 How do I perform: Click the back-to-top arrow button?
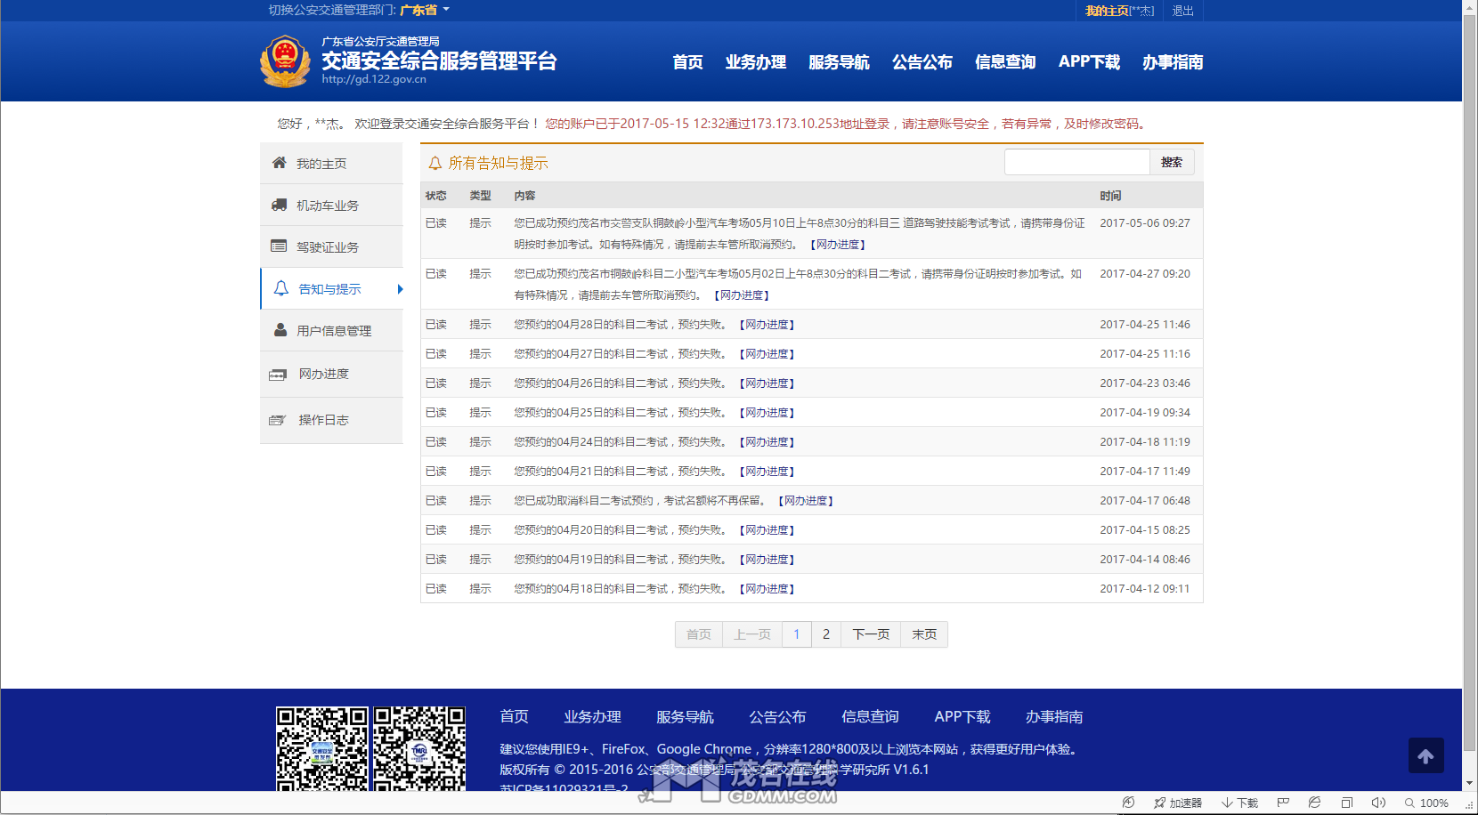click(1426, 755)
